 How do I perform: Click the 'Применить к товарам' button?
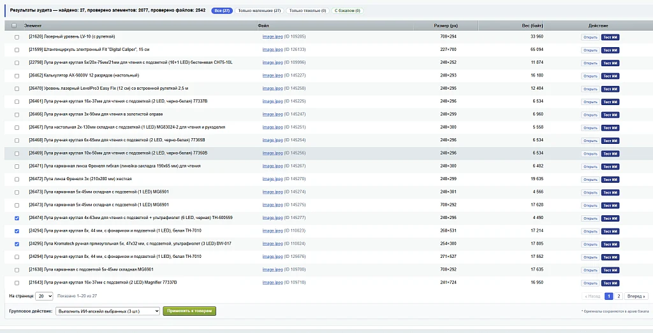(189, 311)
